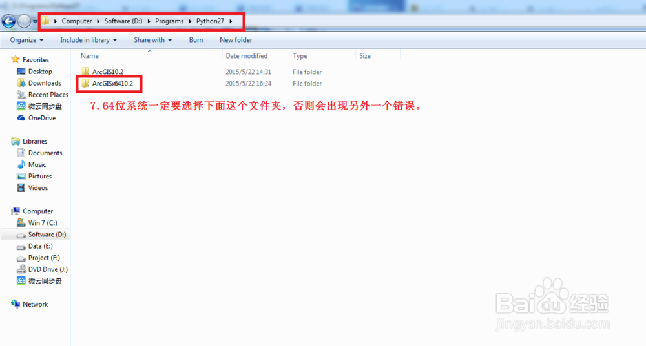
Task: Select Programs in the address breadcrumb
Action: 169,21
